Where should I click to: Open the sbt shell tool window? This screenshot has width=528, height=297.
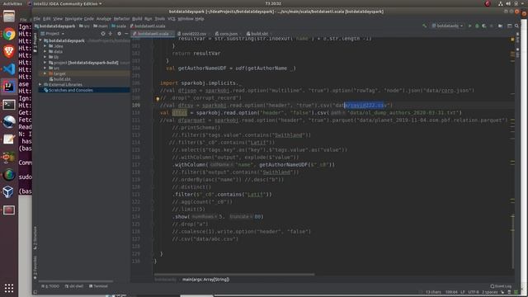(x=73, y=286)
